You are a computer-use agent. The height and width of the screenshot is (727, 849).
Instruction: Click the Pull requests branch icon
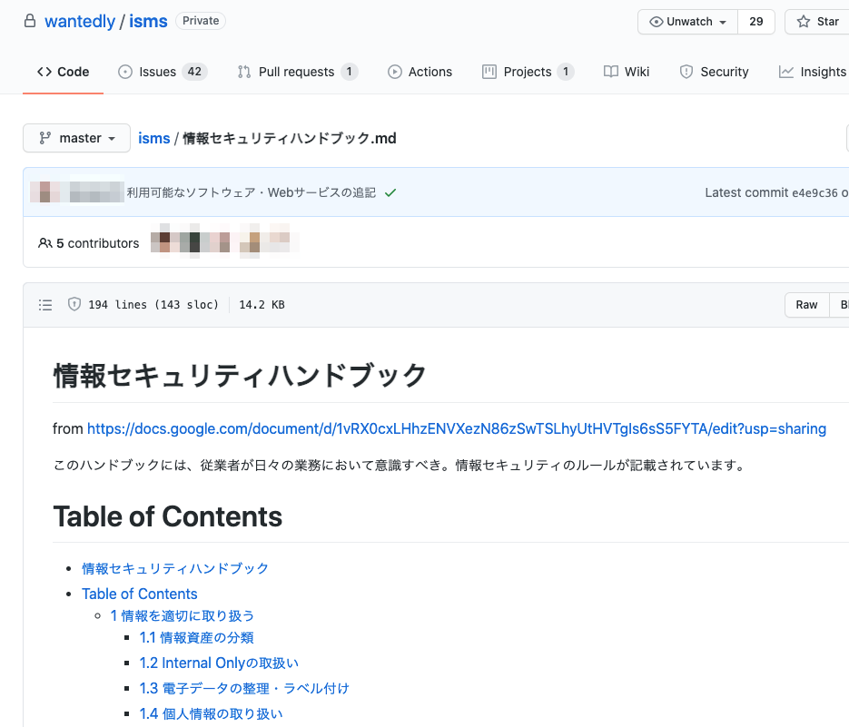[x=244, y=72]
